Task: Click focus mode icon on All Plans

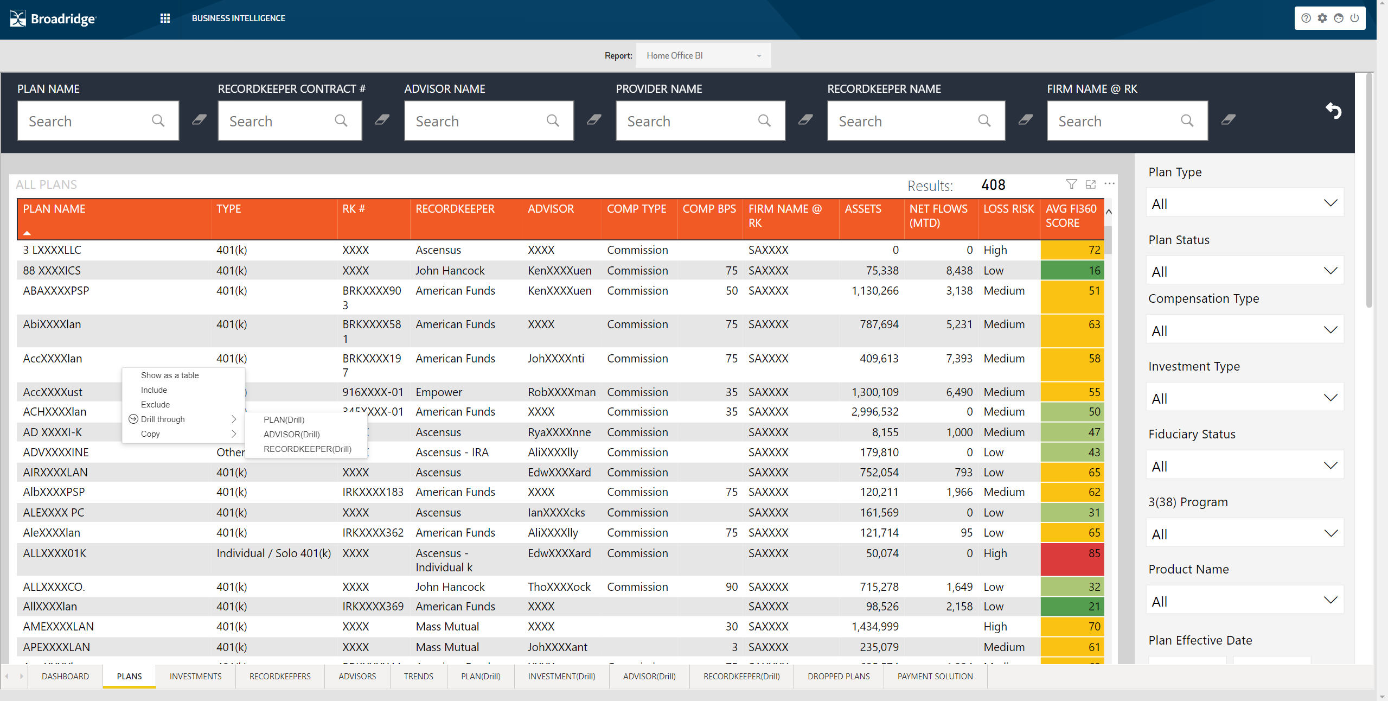Action: tap(1091, 184)
